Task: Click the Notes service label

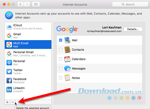Action: 76,78
